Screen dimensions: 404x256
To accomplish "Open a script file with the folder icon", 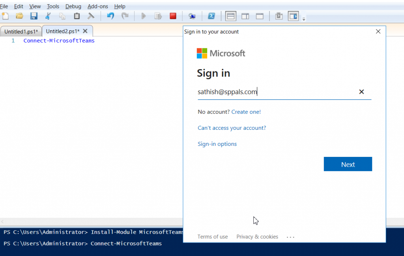I will (19, 16).
